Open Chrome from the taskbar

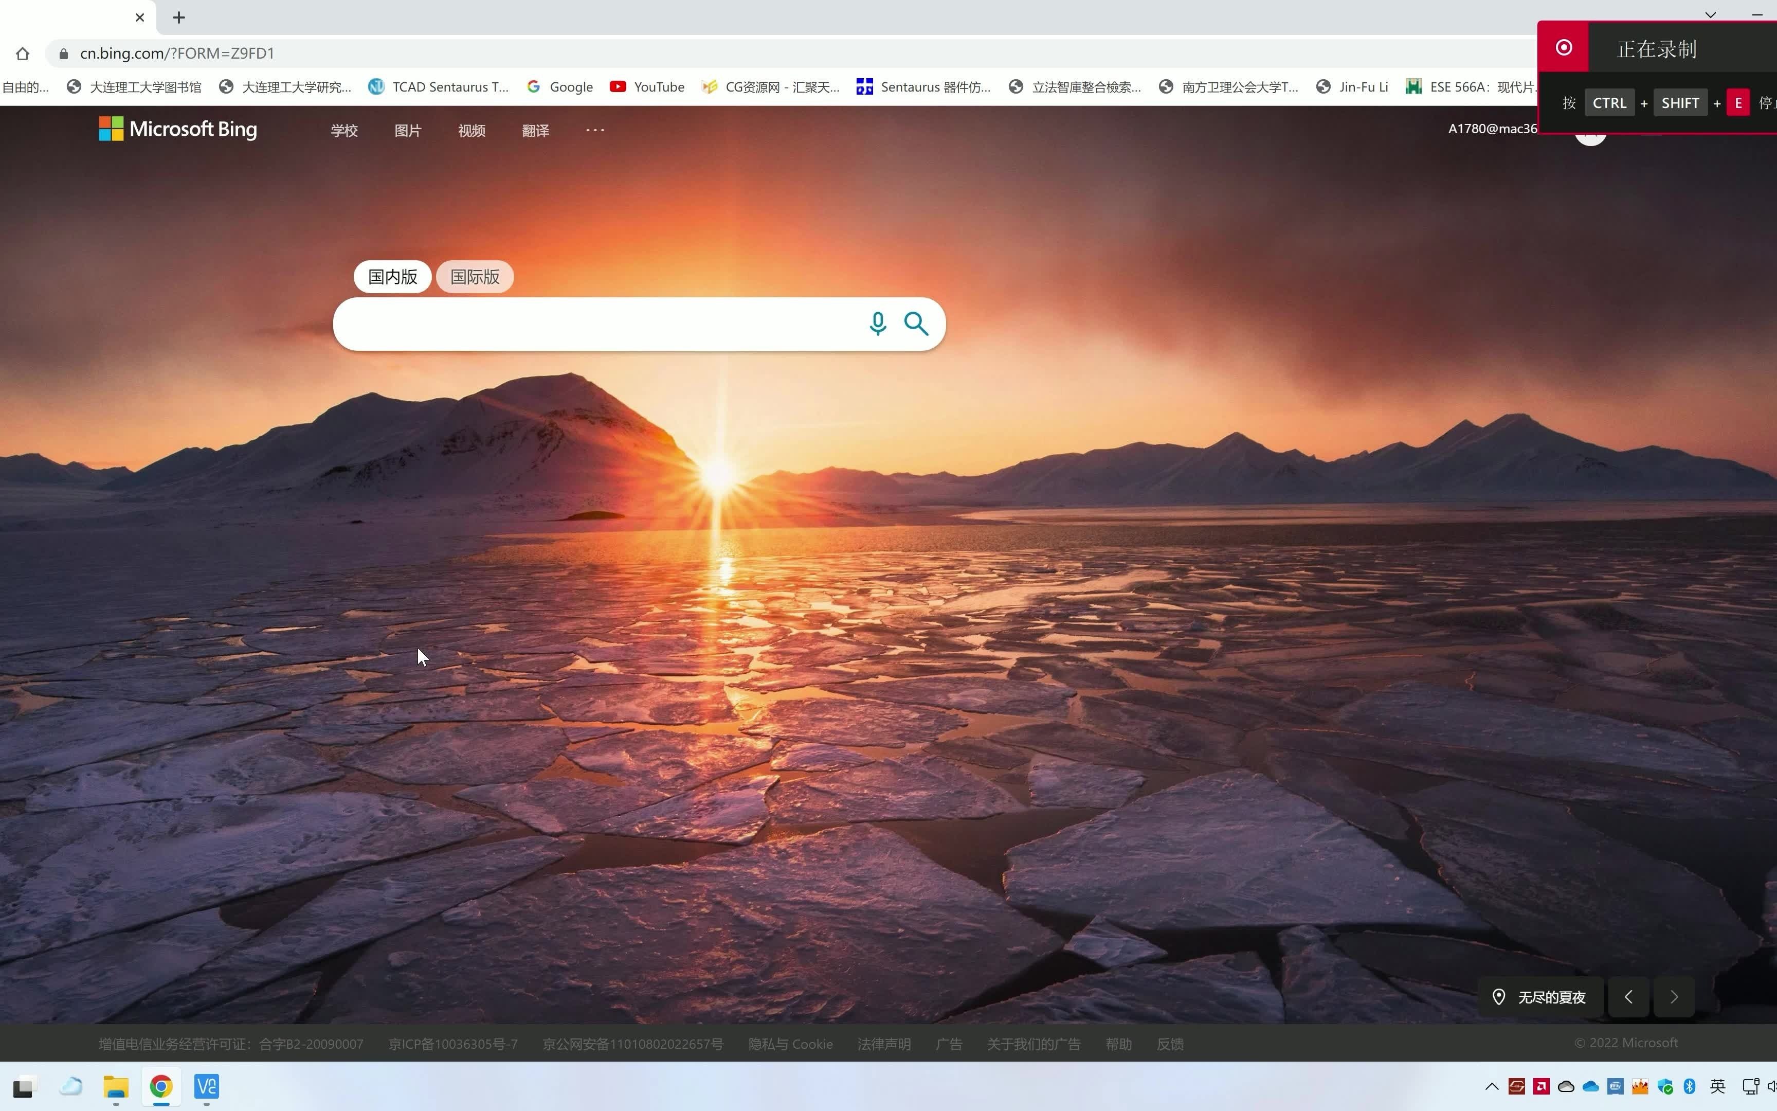(161, 1086)
